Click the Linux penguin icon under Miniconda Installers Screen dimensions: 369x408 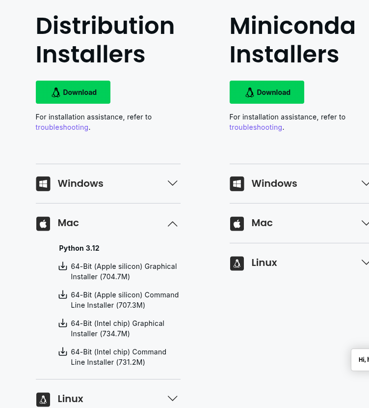237,263
